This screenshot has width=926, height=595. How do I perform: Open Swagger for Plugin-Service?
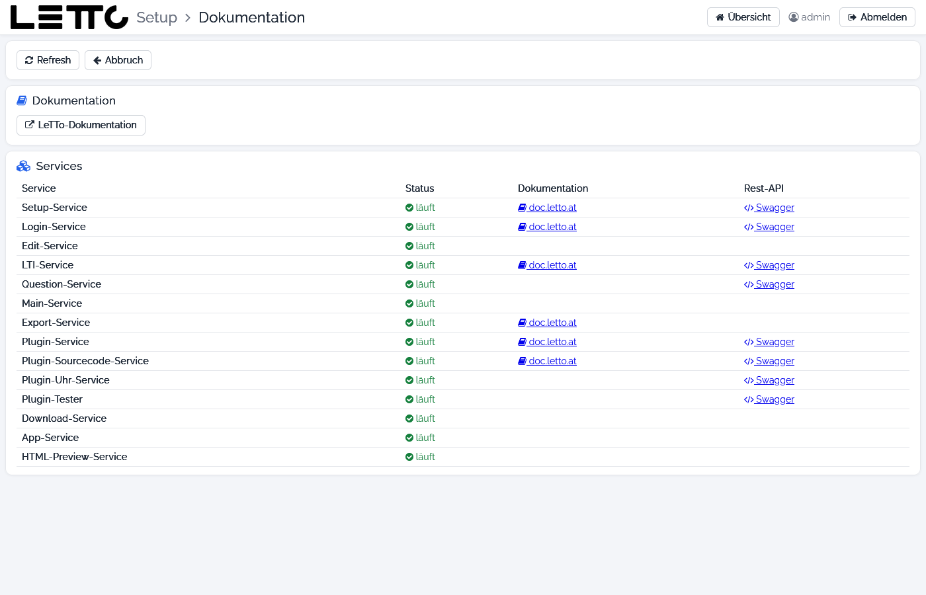(x=769, y=342)
